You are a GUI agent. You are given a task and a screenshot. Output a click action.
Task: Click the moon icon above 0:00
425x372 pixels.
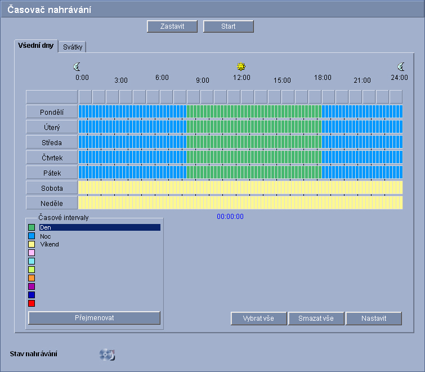pyautogui.click(x=77, y=66)
